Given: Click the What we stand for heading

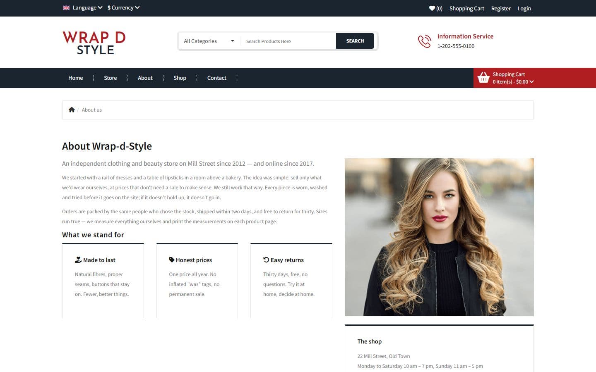Looking at the screenshot, I should (93, 235).
